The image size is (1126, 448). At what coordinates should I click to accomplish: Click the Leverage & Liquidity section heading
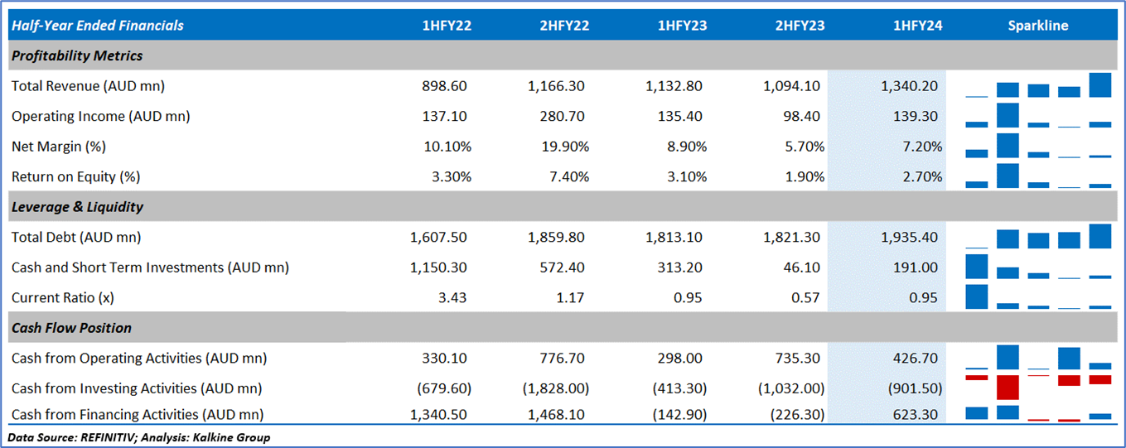click(x=77, y=207)
